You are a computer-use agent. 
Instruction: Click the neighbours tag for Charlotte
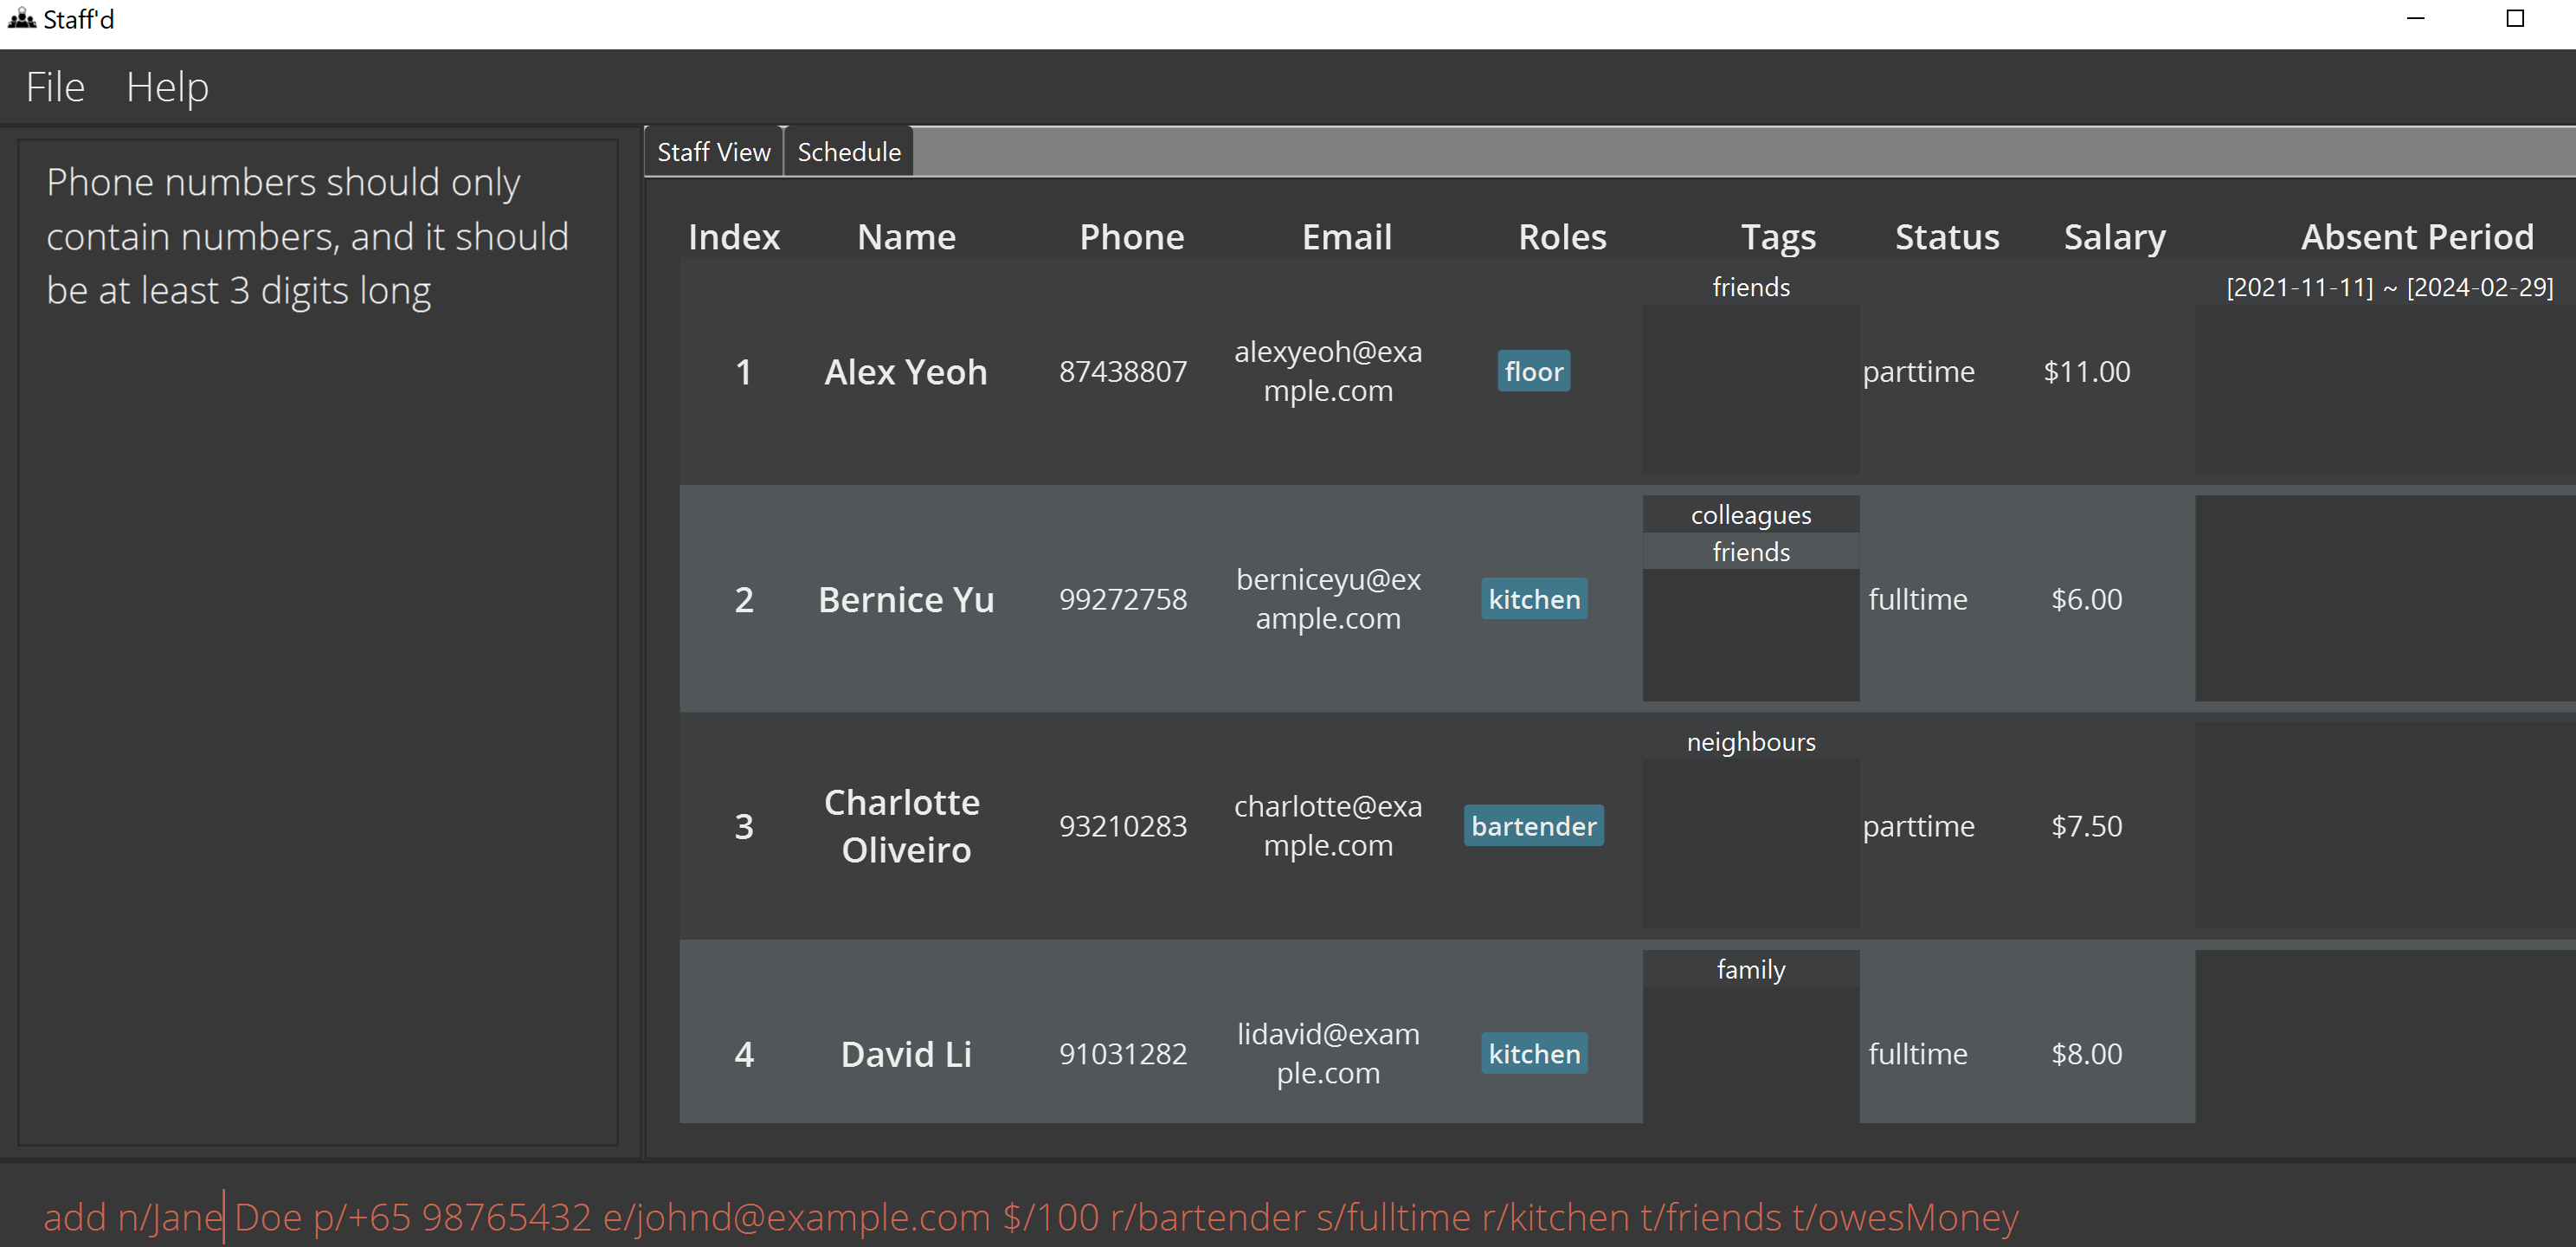click(1750, 741)
